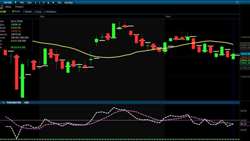Select the T tool in title toolbar
Screen dimensions: 250x141
[44, 3]
